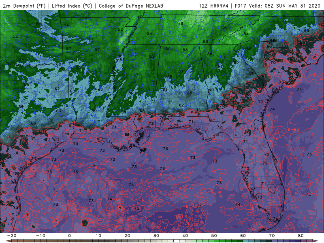Click the '50' color scale label
This screenshot has height=243, width=324.
214,236
